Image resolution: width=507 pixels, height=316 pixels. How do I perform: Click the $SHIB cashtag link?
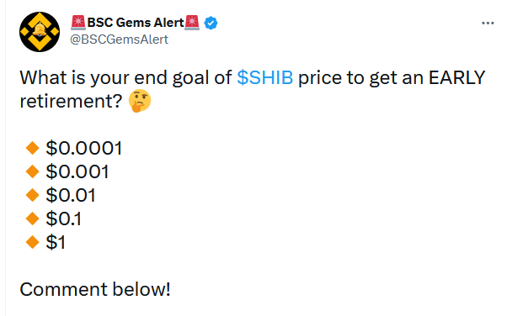coord(264,77)
